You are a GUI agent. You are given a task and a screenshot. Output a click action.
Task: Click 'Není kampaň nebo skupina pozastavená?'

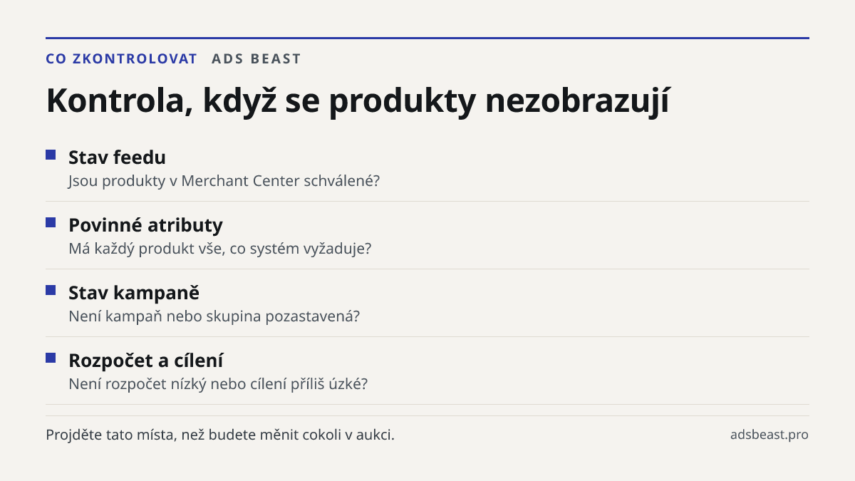coord(214,316)
